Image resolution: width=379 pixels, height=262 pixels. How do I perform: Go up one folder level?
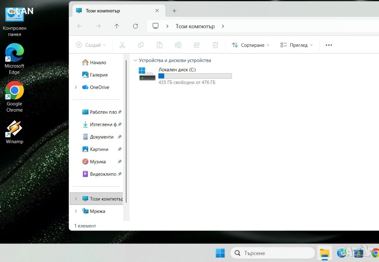117,26
